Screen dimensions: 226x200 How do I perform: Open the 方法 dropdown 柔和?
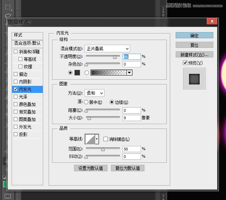95,93
